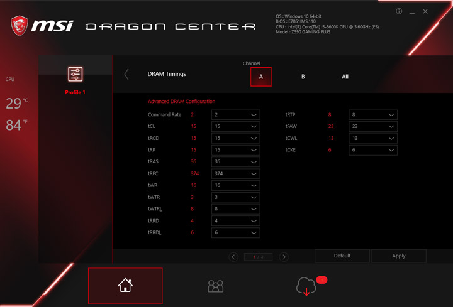Screen dimensions: 453x307
Task: Click the BIOS version text in the header
Action: point(296,21)
